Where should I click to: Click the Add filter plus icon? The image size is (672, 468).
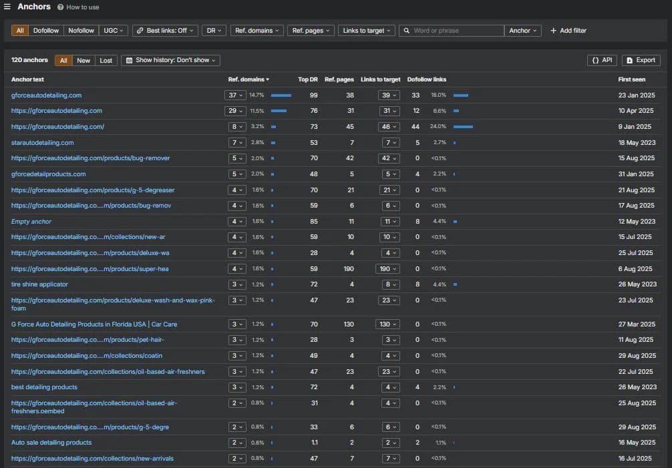(x=553, y=31)
